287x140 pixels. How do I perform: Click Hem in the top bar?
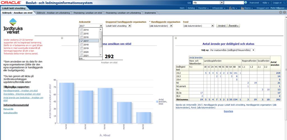182,8
